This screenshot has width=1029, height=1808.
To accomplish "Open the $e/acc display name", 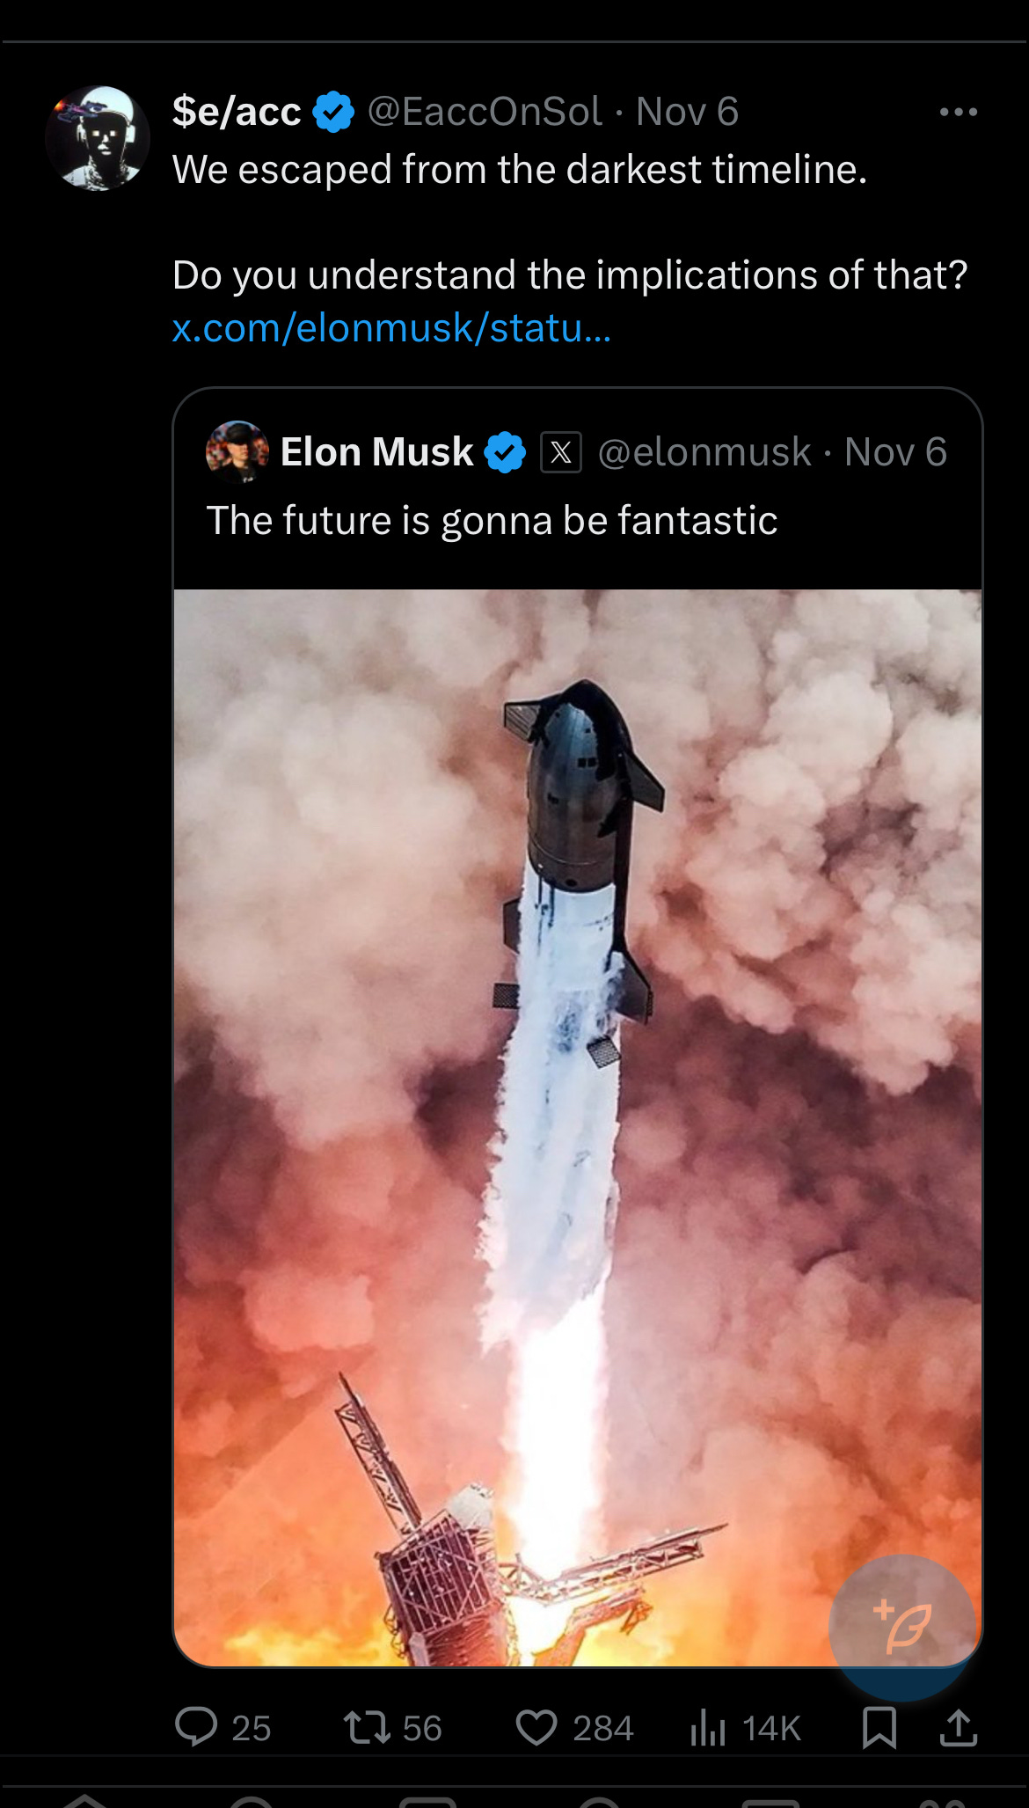I will point(237,112).
